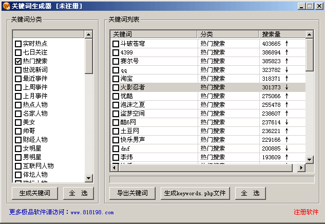
Task: Sort by the 关键词 column header
Action: (x=154, y=34)
